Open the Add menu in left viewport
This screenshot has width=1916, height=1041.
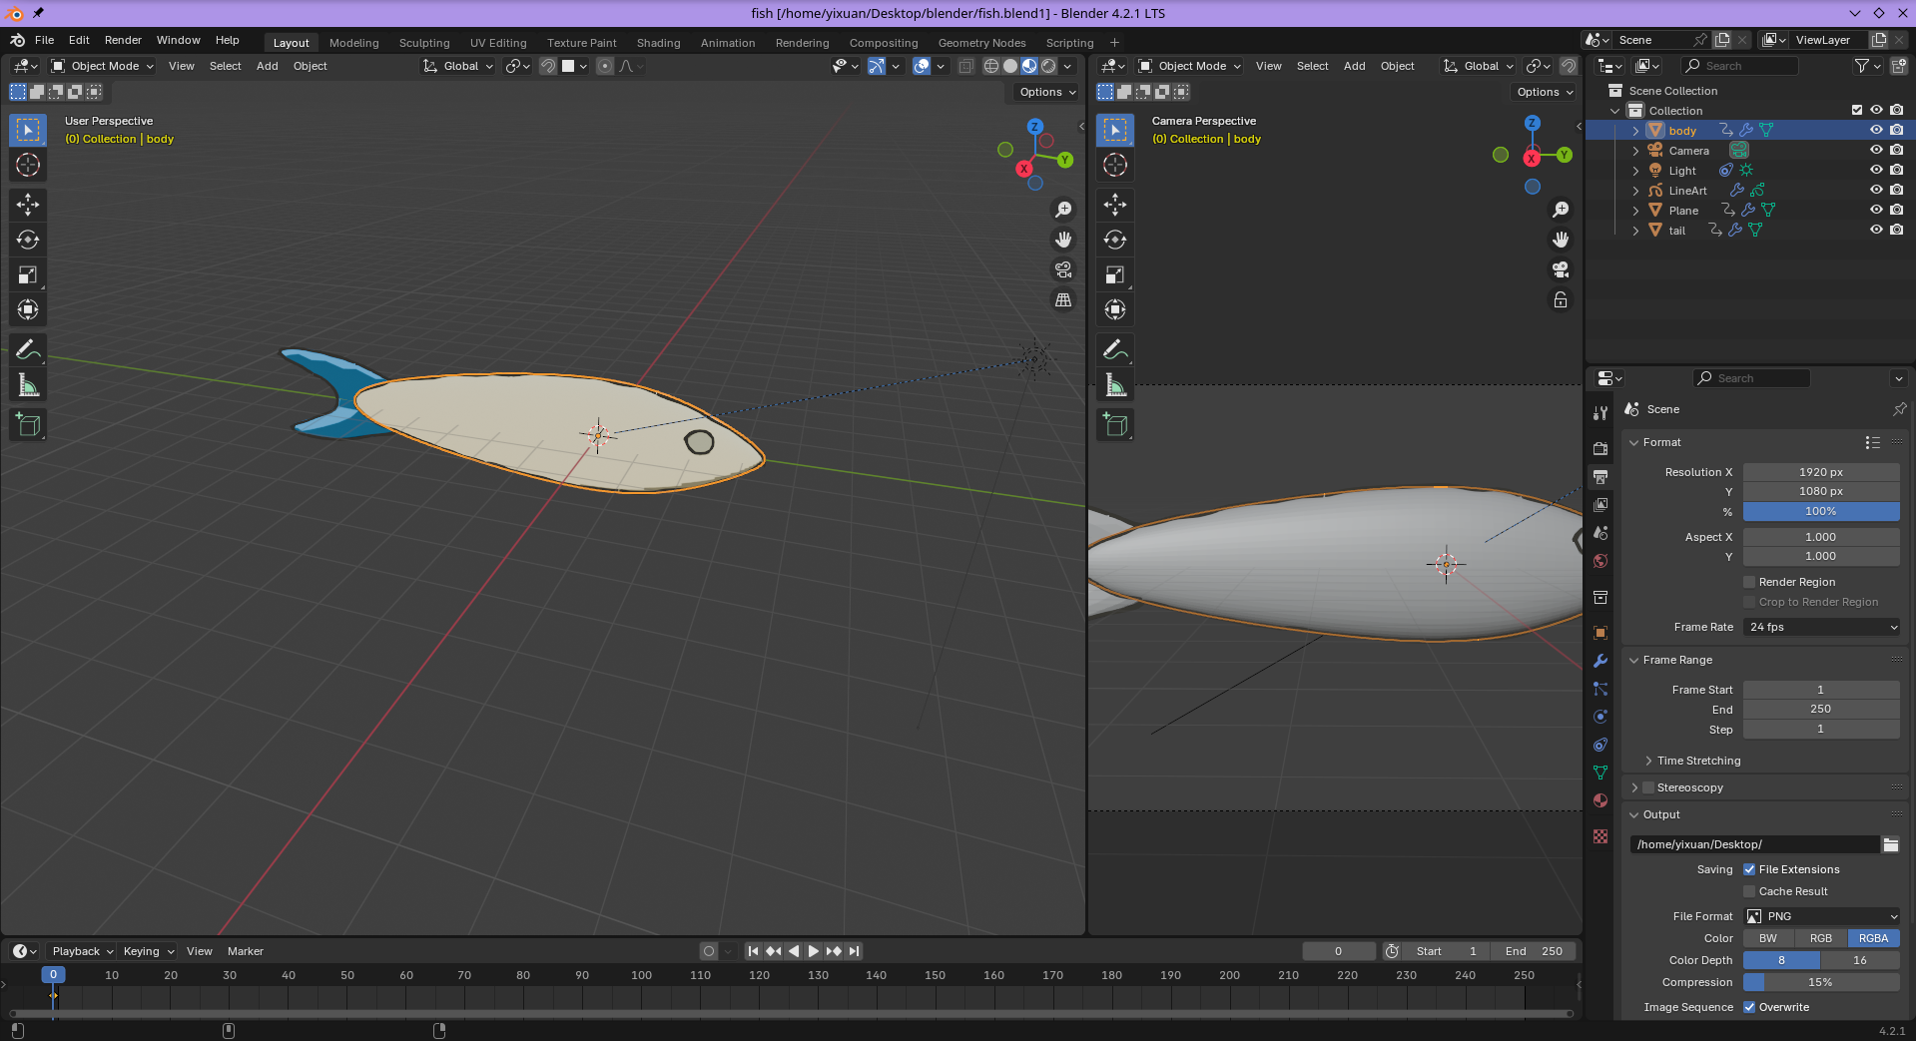[x=268, y=66]
